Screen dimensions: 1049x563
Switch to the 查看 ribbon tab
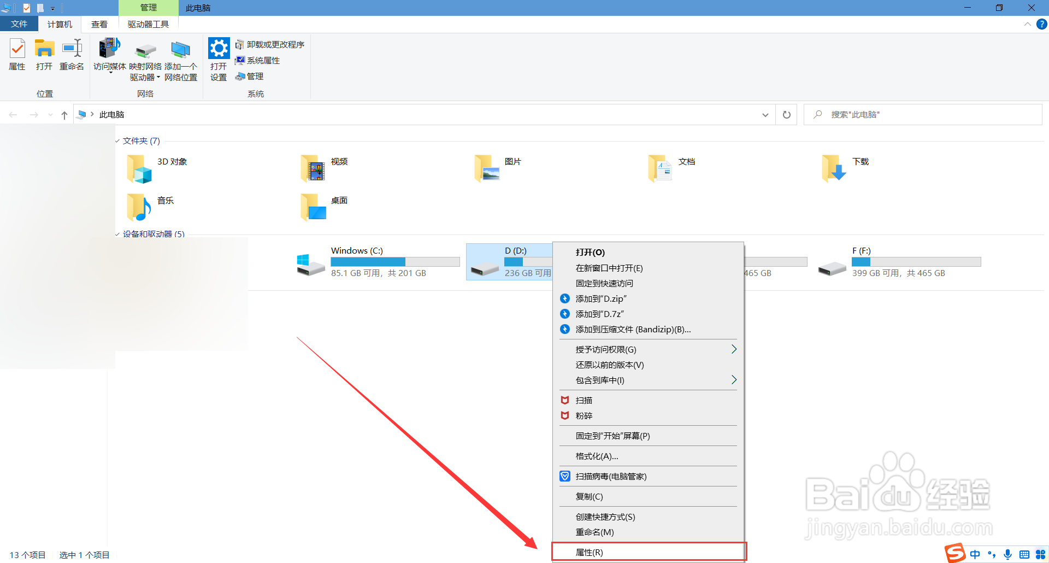99,24
